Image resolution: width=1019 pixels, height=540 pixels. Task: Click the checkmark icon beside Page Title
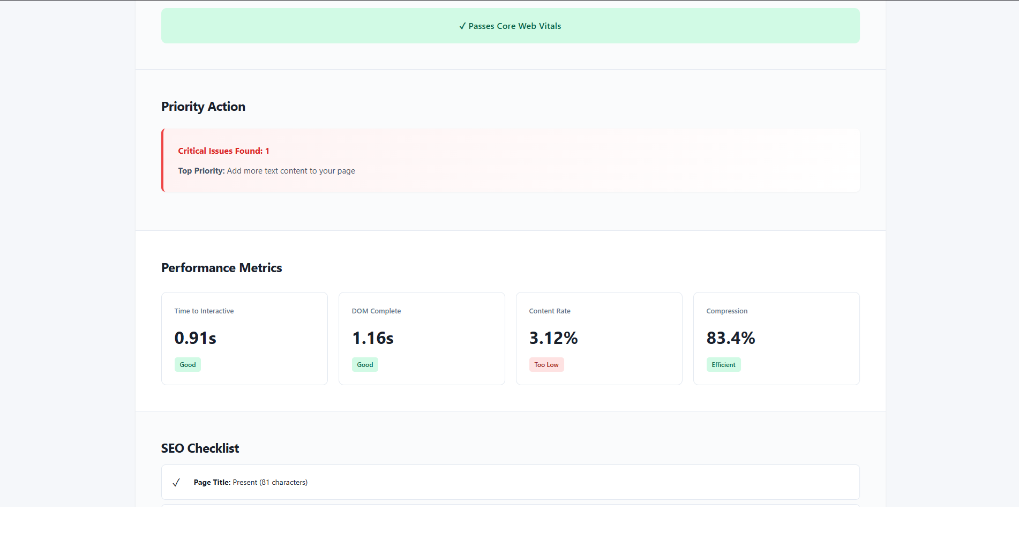176,483
